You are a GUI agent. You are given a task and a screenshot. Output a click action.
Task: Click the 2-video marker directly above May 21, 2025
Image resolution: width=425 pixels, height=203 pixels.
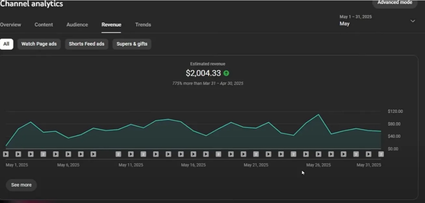point(256,154)
